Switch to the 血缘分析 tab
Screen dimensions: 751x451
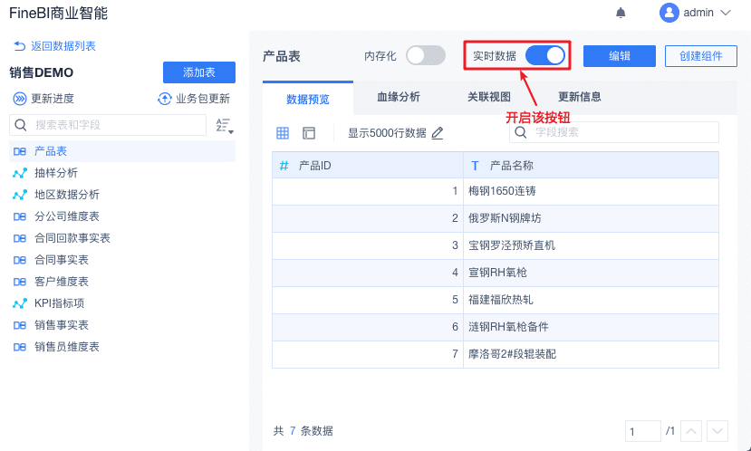point(399,97)
